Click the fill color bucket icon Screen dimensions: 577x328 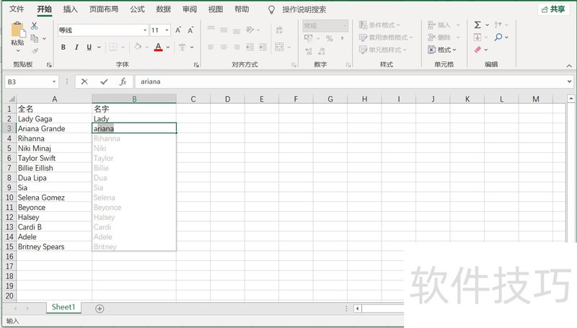tap(138, 47)
